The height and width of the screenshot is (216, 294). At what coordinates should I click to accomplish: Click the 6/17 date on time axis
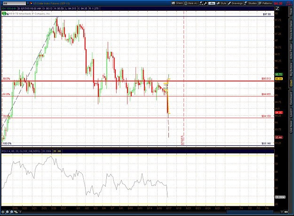pos(168,208)
